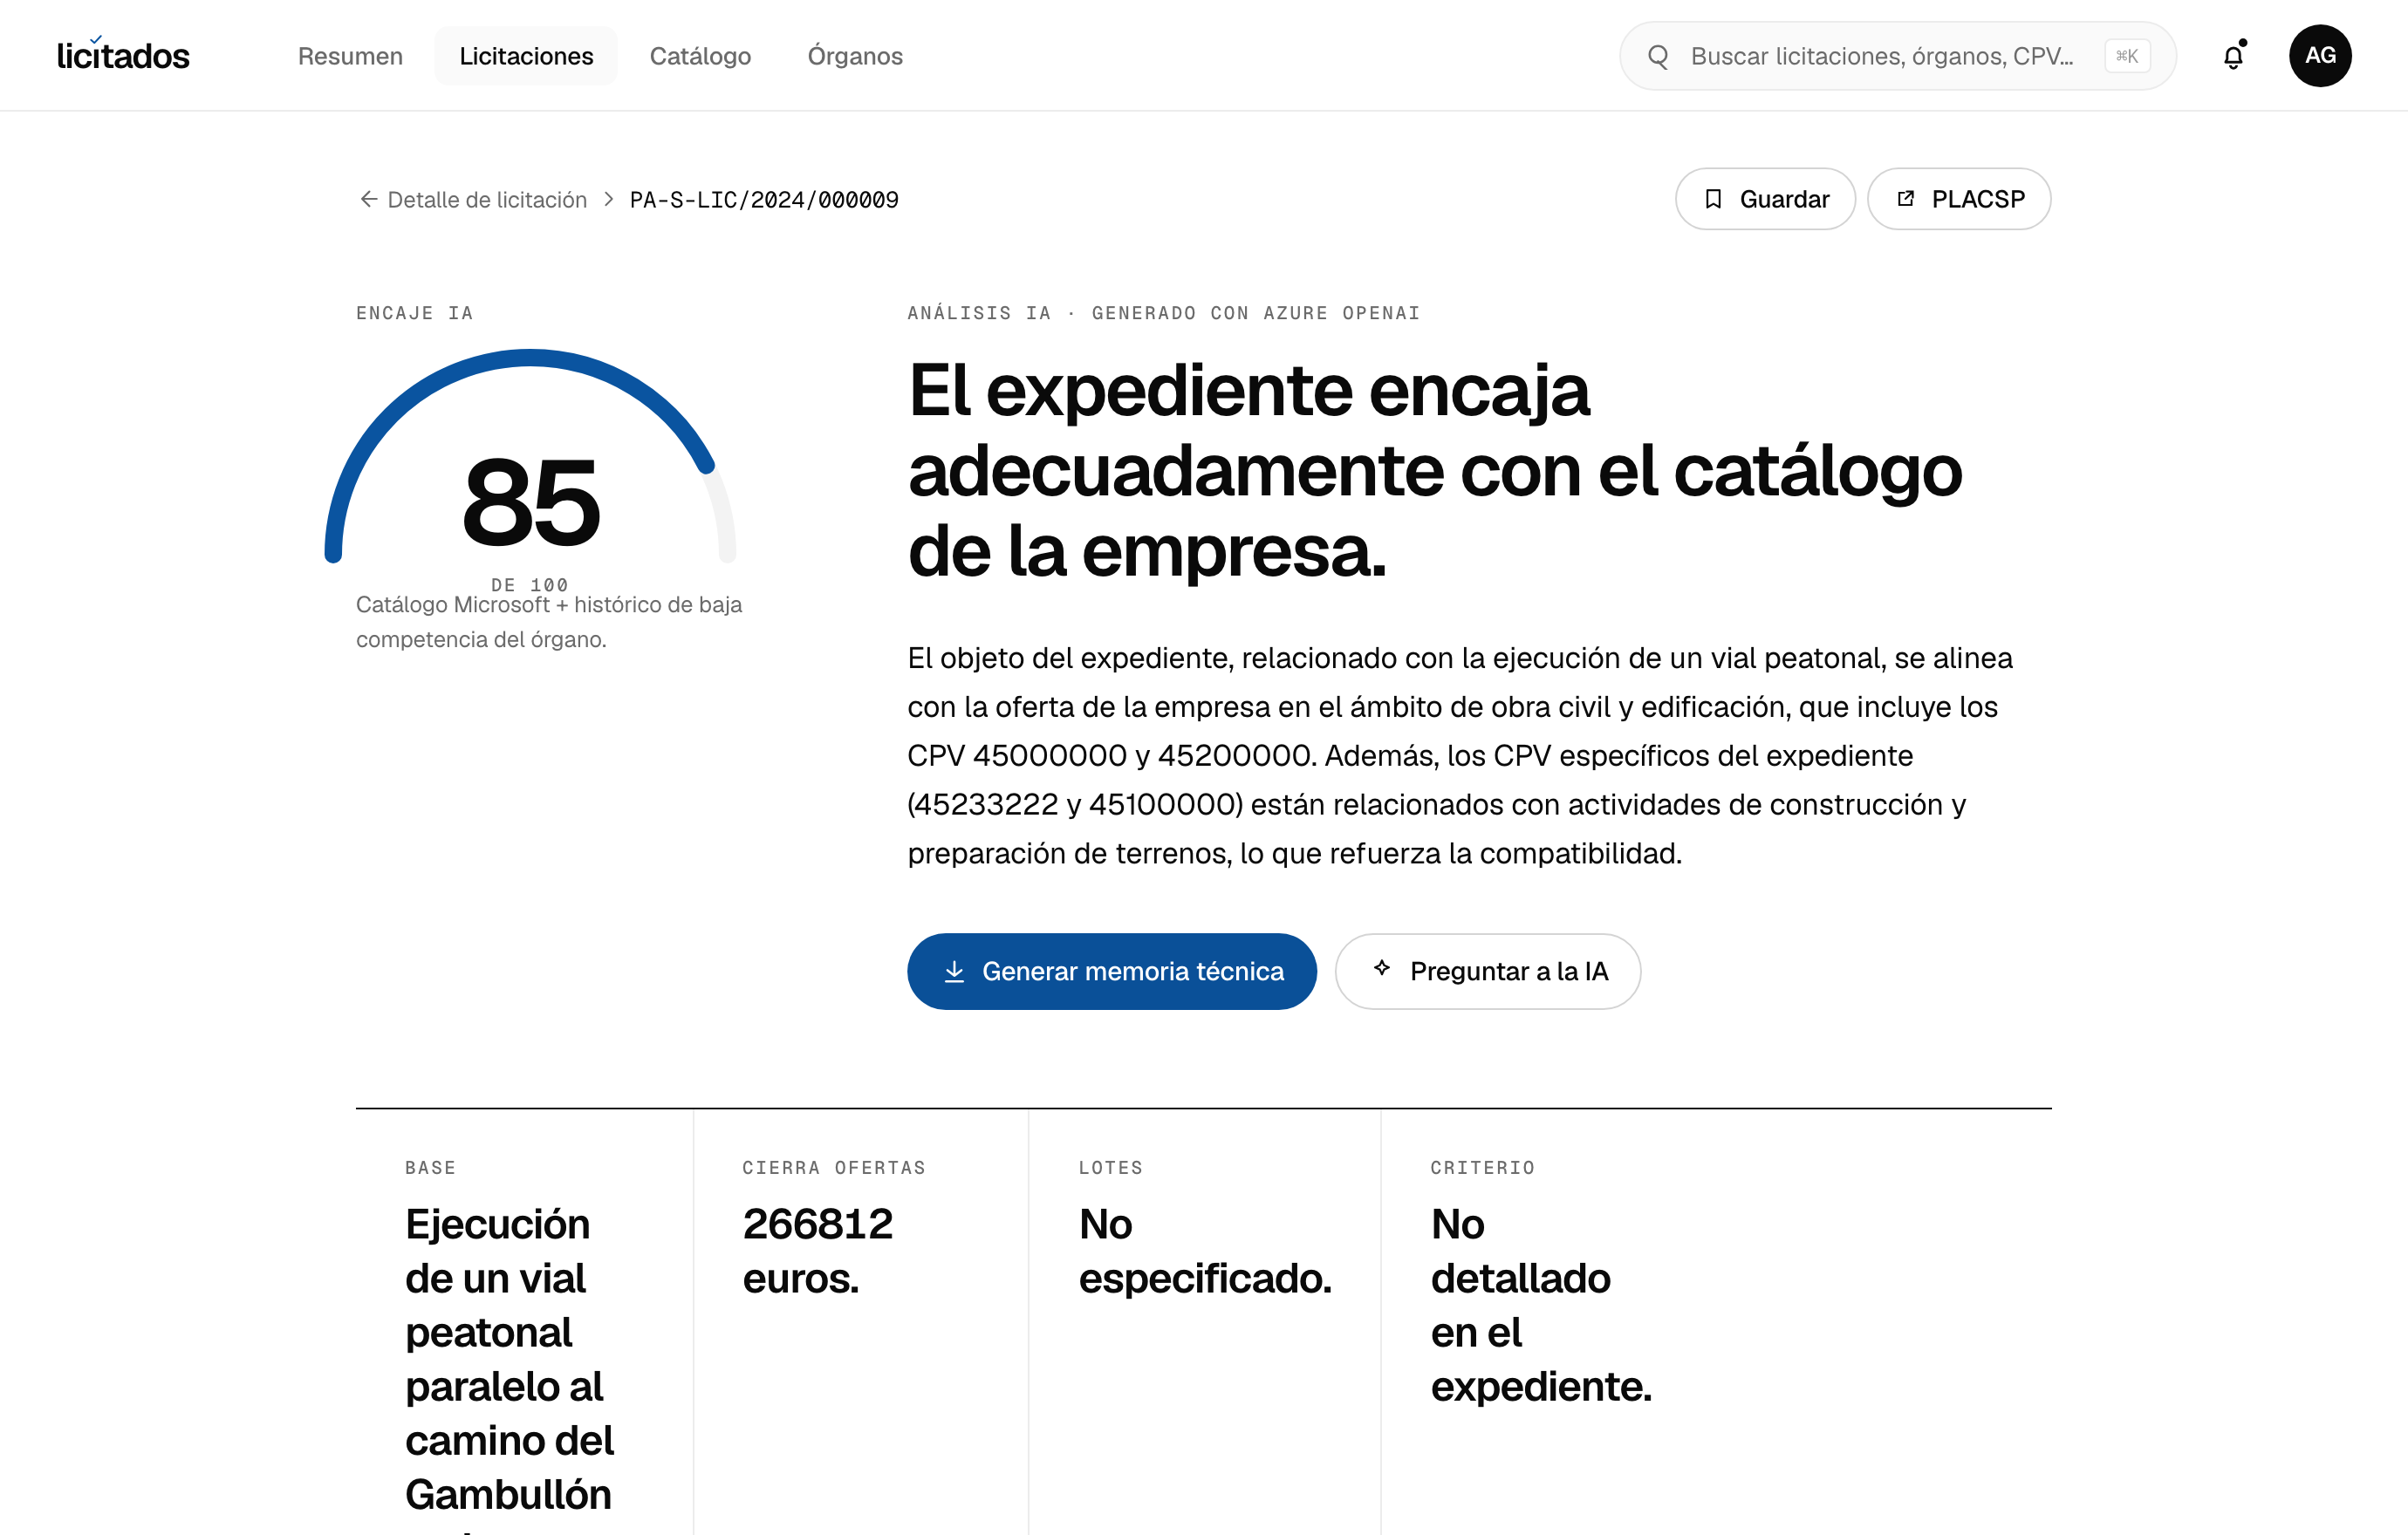The width and height of the screenshot is (2408, 1535).
Task: Click the 85 score number
Action: click(x=531, y=501)
